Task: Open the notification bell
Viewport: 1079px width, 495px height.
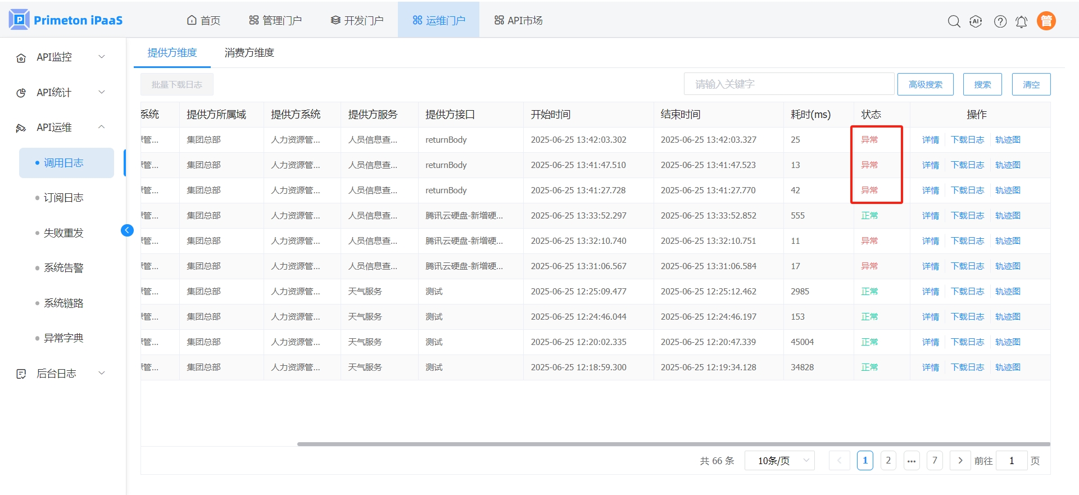Action: [1021, 21]
